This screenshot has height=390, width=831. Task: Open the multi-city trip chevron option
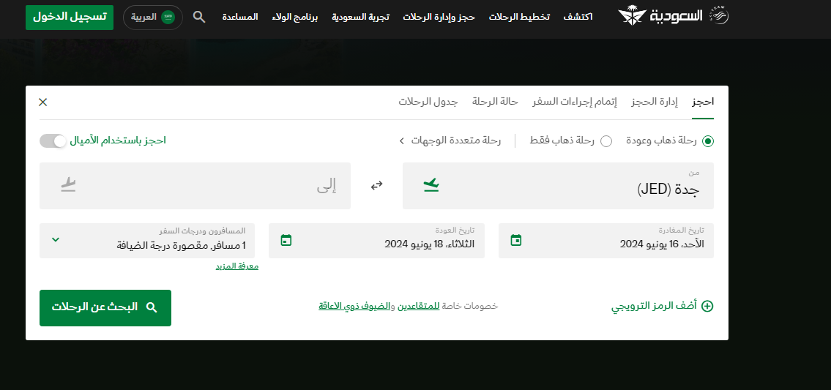(x=401, y=141)
